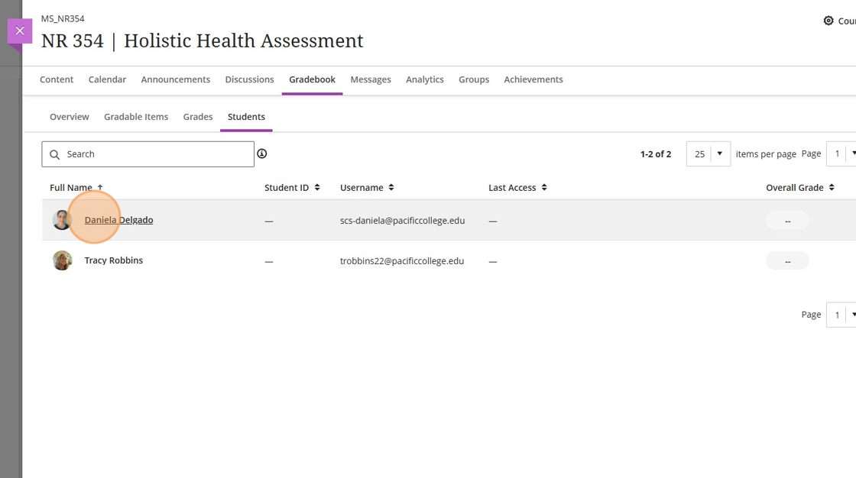Switch to Discussions tab
Viewport: 856px width, 478px height.
[249, 79]
